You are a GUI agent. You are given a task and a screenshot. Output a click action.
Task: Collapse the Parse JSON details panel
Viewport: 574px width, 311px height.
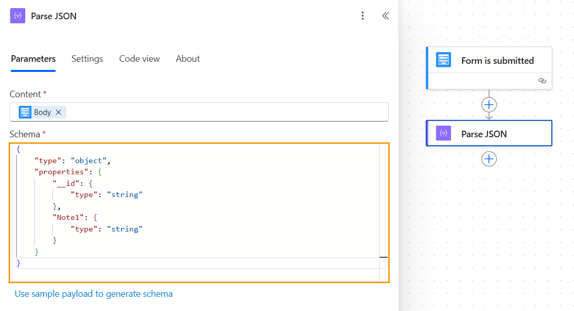click(385, 16)
